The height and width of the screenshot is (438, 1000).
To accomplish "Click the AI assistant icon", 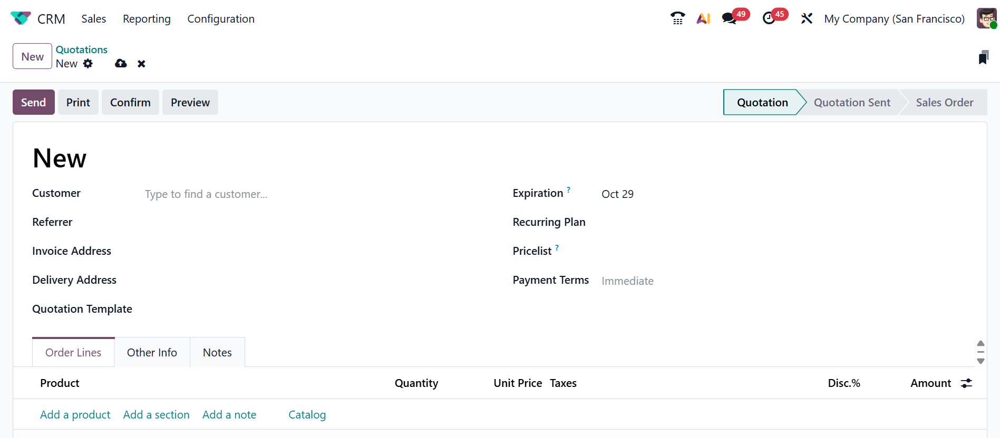I will pos(703,18).
